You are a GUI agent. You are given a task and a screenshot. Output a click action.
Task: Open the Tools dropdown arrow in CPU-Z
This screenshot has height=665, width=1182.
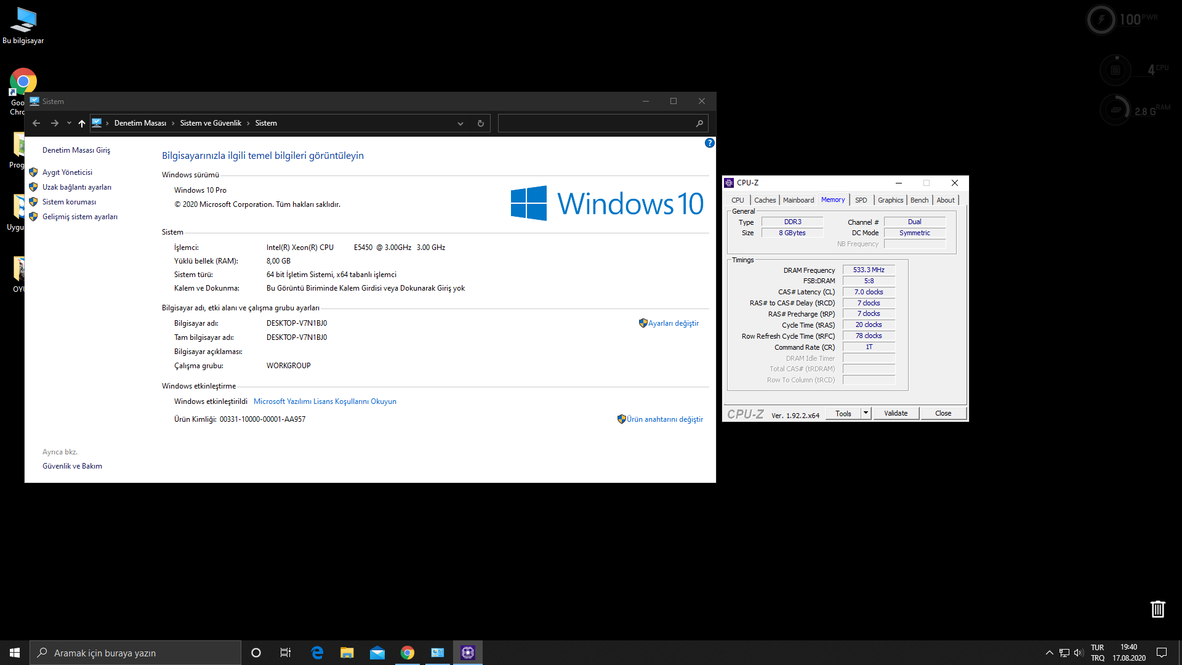(x=866, y=413)
